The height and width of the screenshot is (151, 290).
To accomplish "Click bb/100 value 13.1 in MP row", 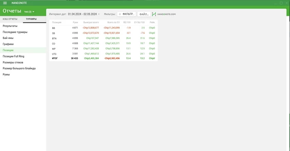I will tap(128, 48).
